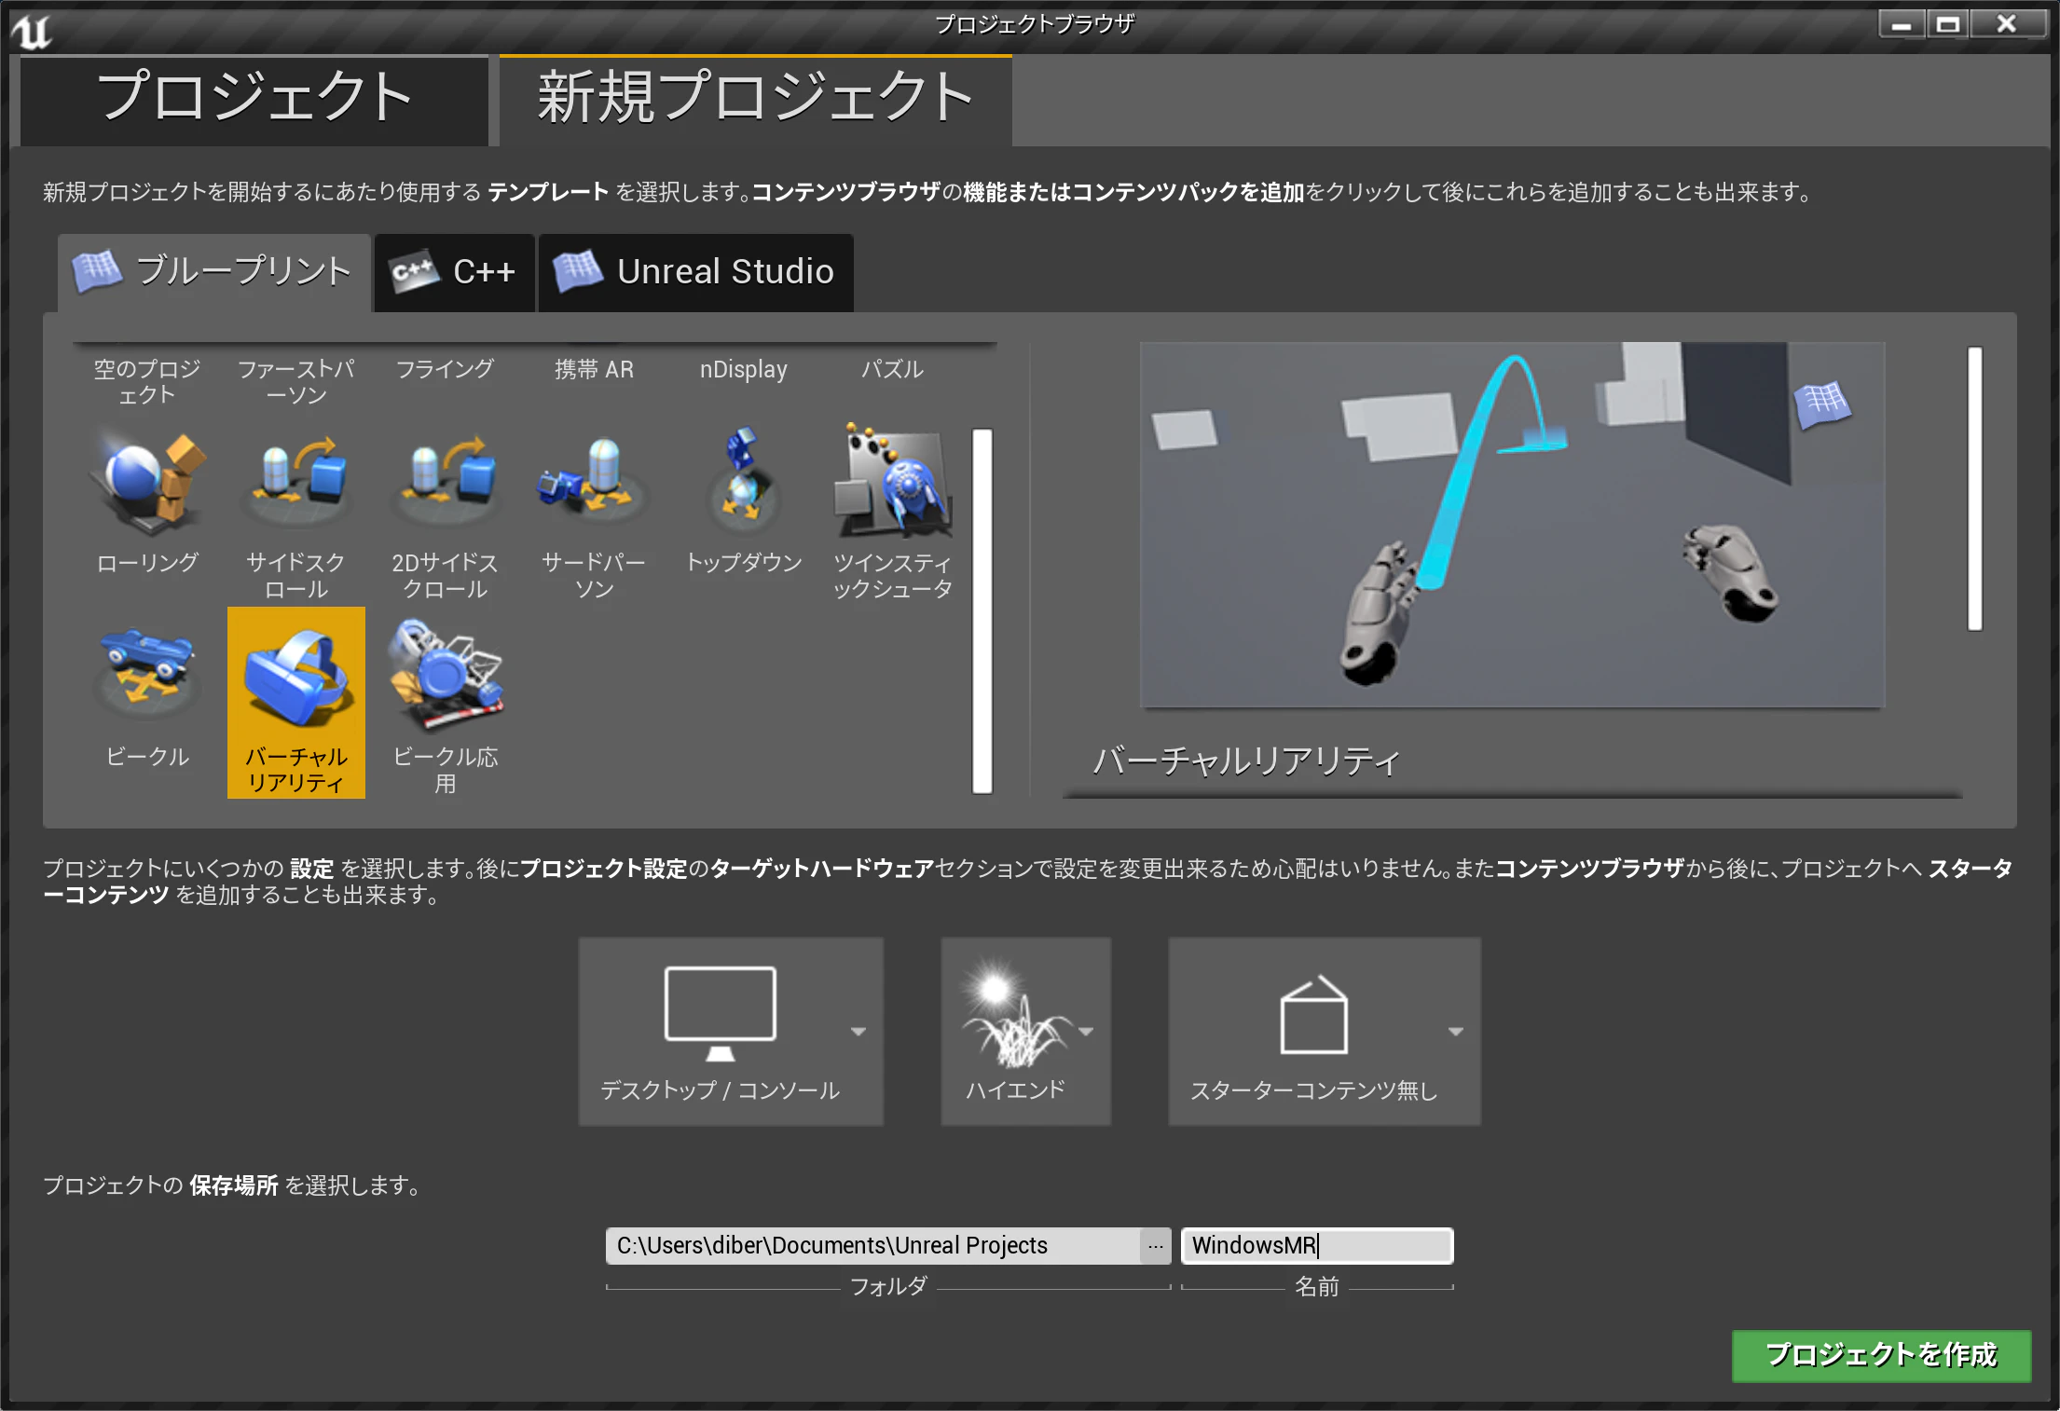Minimize the project browser window

1902,24
